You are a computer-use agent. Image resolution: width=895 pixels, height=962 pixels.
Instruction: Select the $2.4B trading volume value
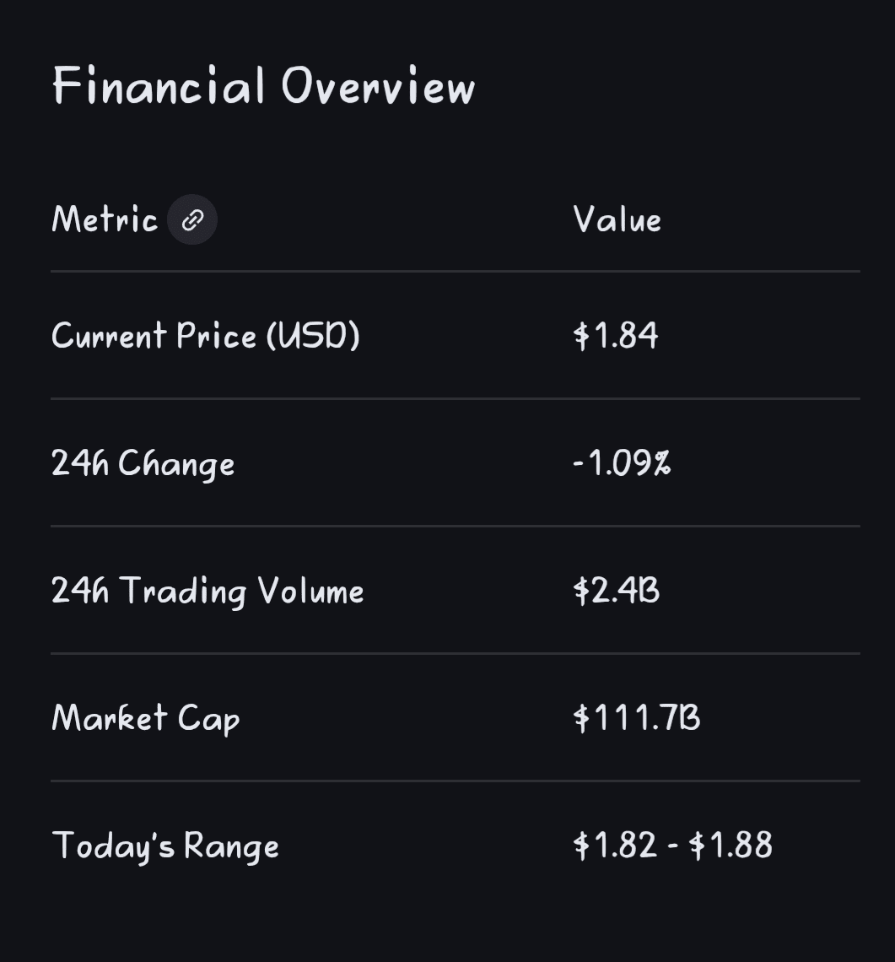[x=617, y=591]
